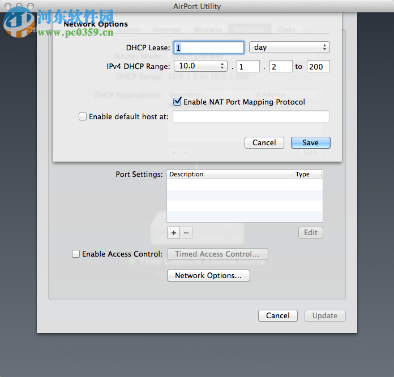Click the DHCP Lease value field
Viewport: 394px width, 377px height.
pyautogui.click(x=208, y=47)
